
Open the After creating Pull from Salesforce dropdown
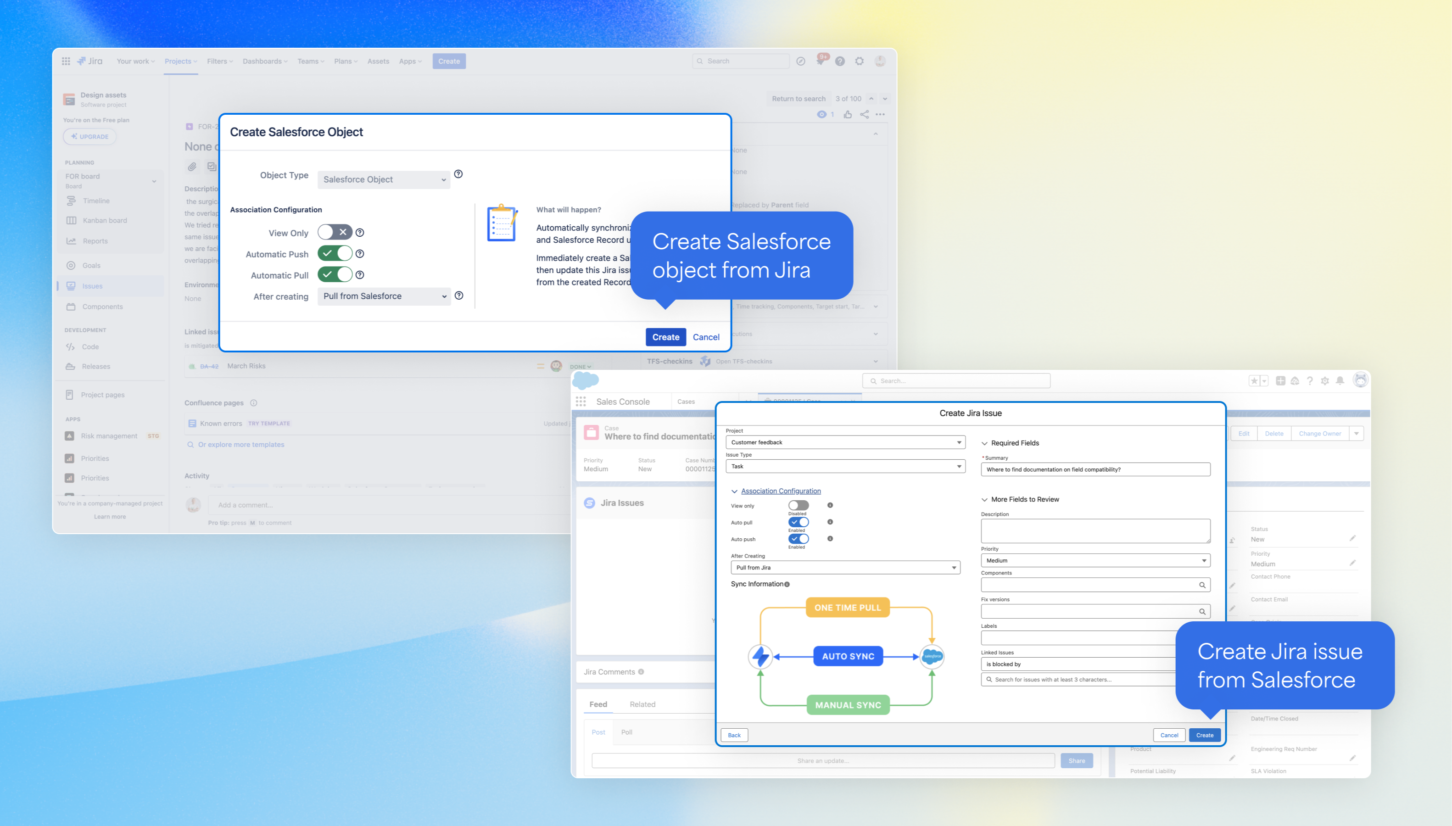pos(384,296)
